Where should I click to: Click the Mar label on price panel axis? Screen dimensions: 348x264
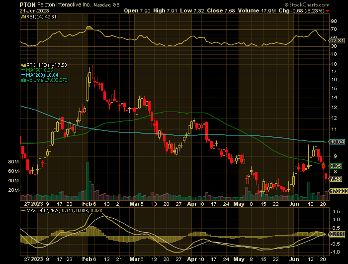pyautogui.click(x=134, y=204)
